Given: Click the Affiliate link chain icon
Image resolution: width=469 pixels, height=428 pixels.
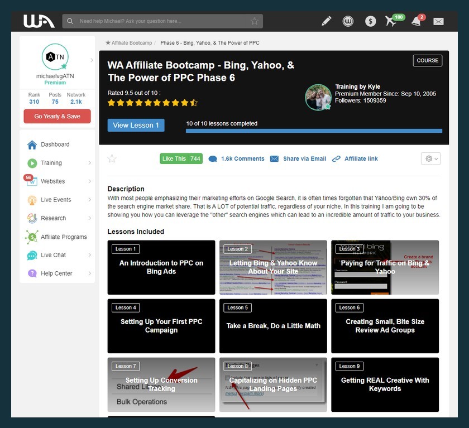Looking at the screenshot, I should coord(336,158).
